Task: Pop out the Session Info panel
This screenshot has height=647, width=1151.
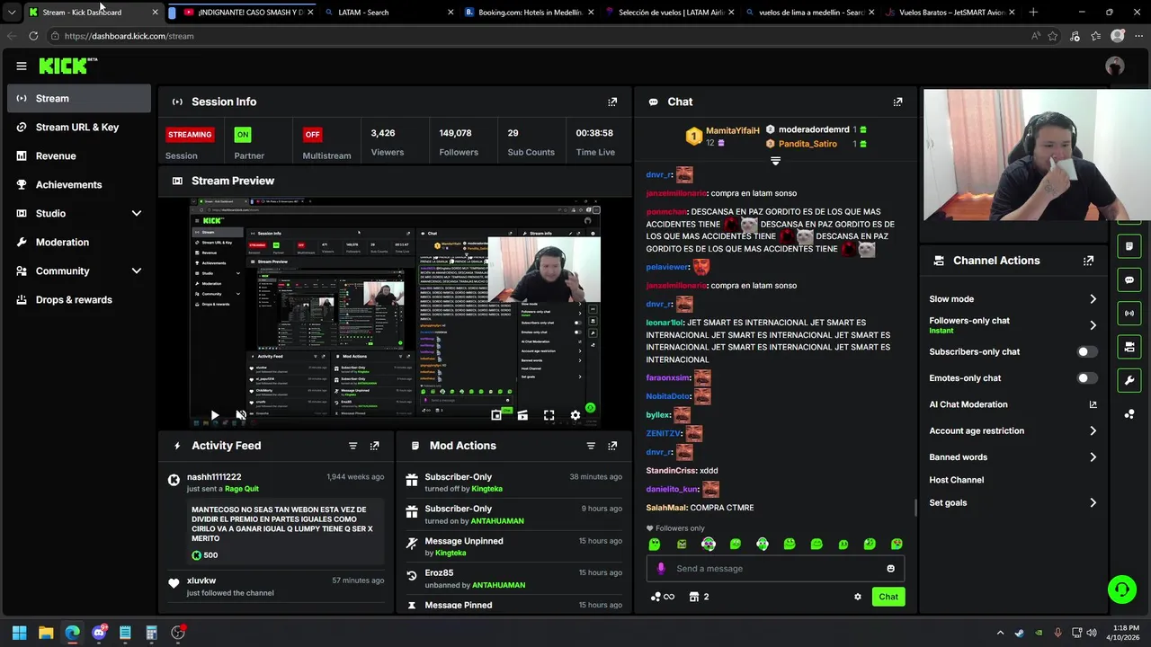Action: [612, 102]
